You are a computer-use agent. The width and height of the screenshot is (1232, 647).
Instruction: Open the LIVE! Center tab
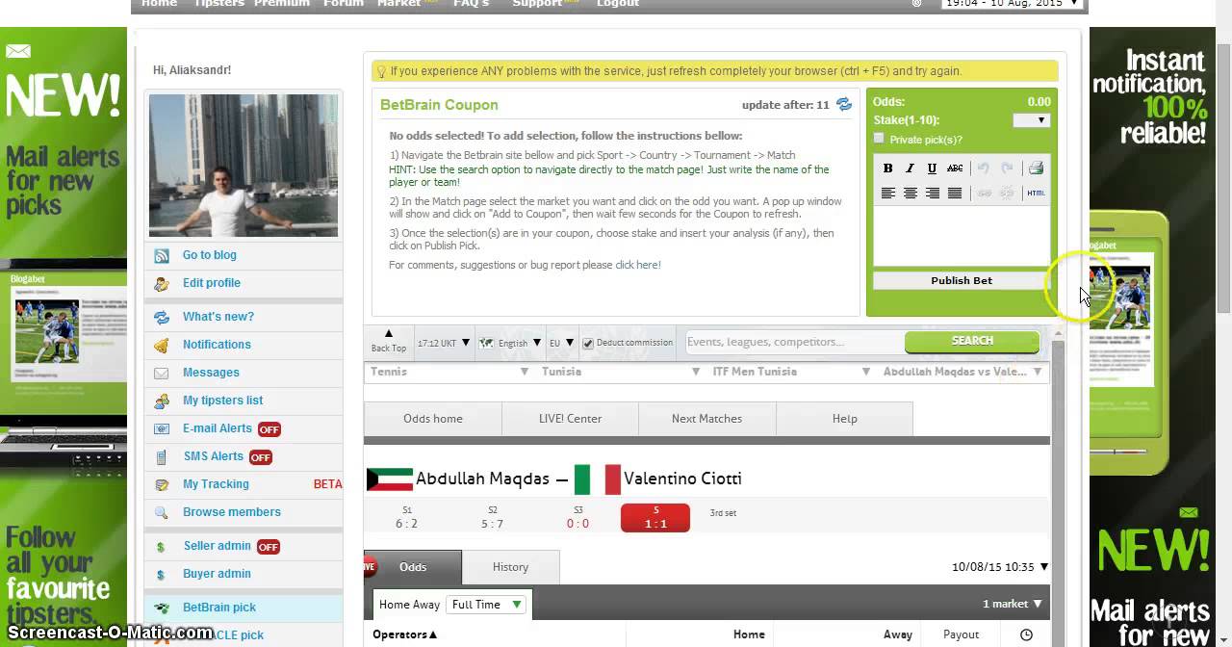[x=570, y=419]
